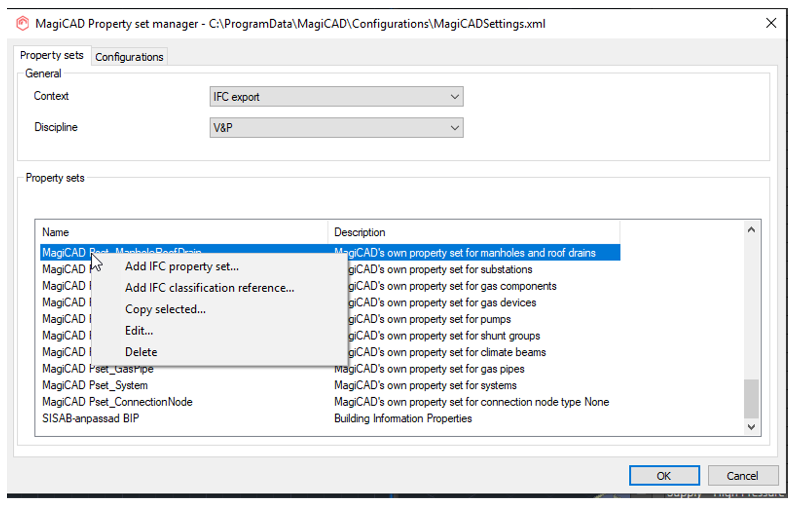The width and height of the screenshot is (793, 505).
Task: Sort by the Description column header
Action: pyautogui.click(x=474, y=232)
